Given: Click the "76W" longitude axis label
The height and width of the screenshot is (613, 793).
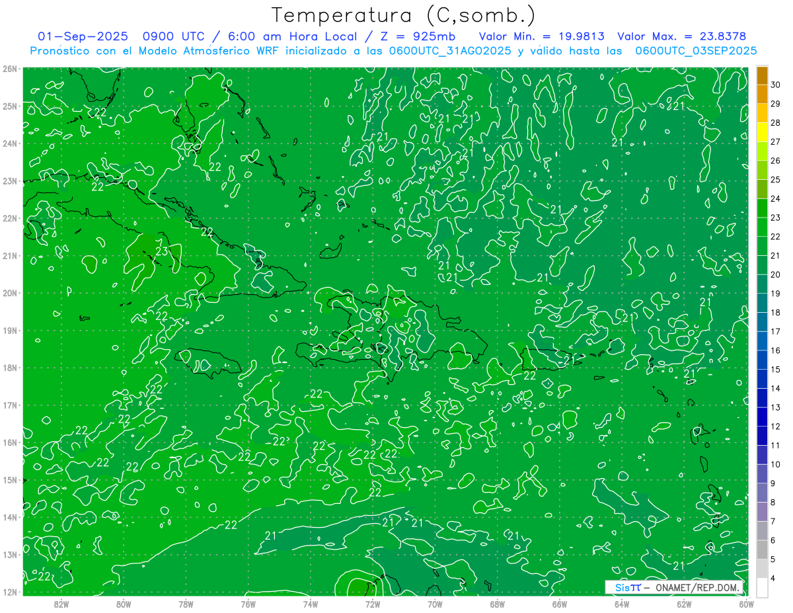Looking at the screenshot, I should click(248, 603).
